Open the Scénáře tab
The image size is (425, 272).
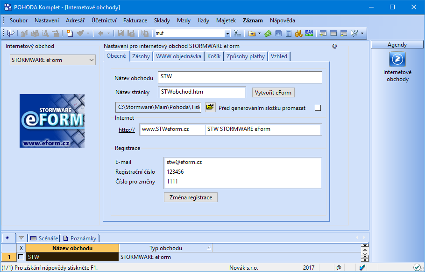point(44,238)
